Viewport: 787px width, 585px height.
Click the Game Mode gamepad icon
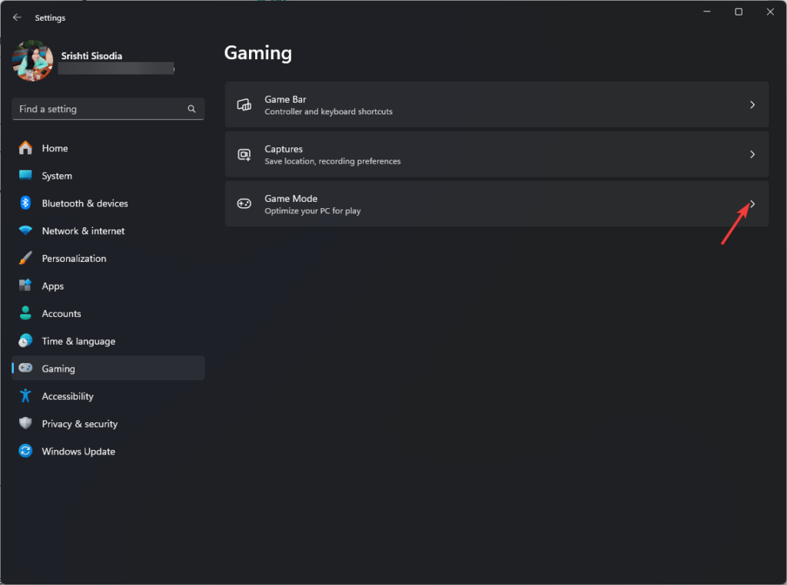[x=244, y=203]
